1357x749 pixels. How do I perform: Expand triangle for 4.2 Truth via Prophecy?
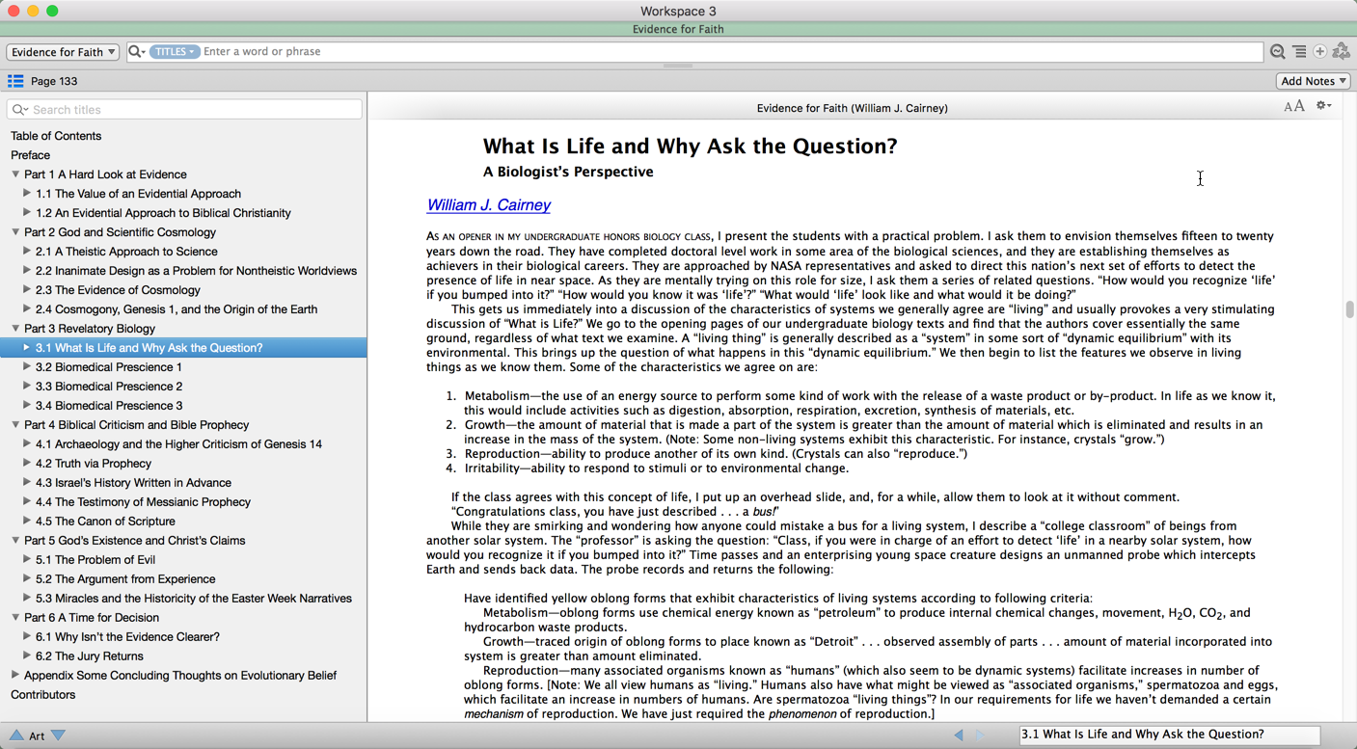pos(27,464)
